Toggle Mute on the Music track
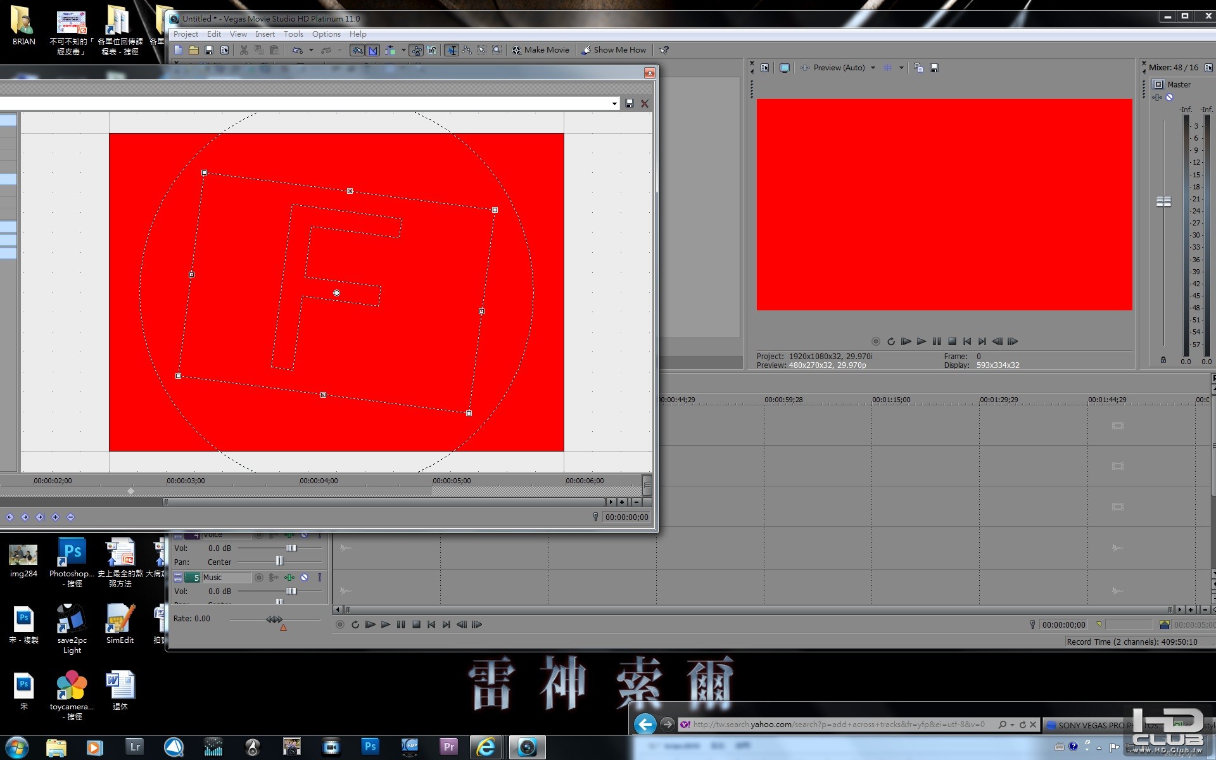Image resolution: width=1216 pixels, height=760 pixels. click(x=305, y=578)
